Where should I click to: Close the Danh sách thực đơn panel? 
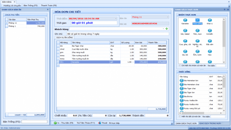228,10
